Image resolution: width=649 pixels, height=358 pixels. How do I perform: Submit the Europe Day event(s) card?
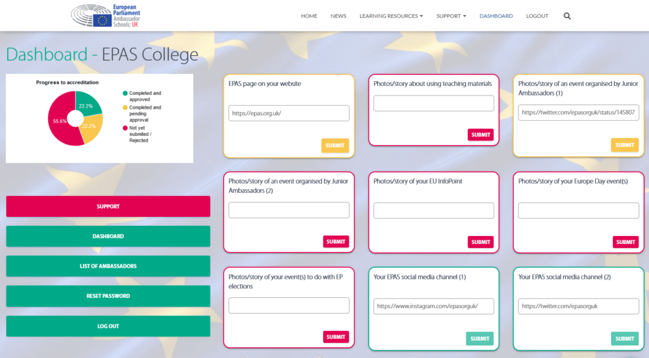[625, 242]
